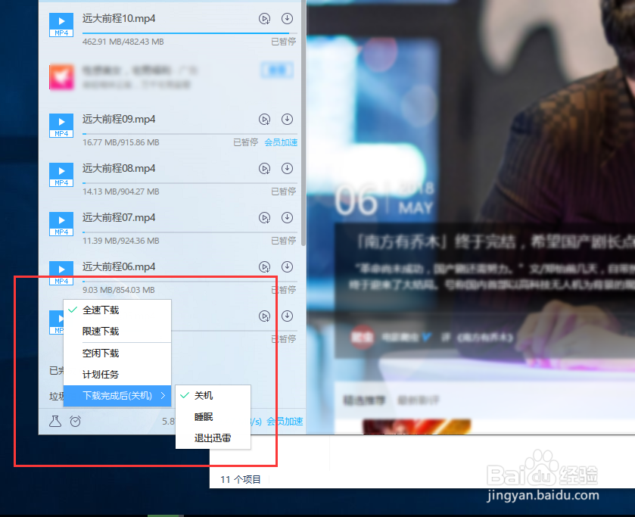Open the lab flask icon in bottom bar
This screenshot has width=635, height=517.
[55, 422]
